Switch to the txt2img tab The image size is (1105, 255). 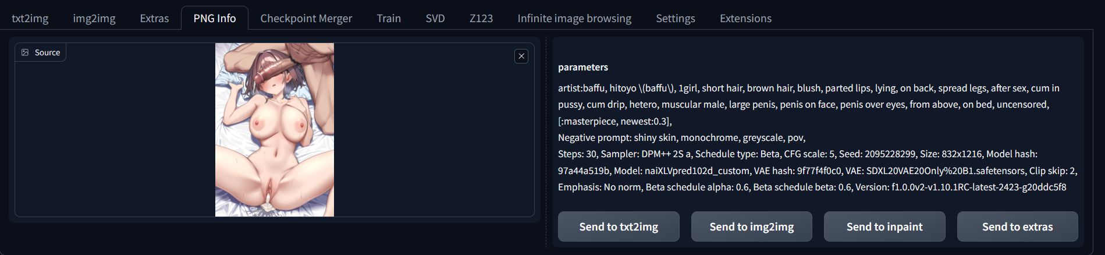(30, 18)
